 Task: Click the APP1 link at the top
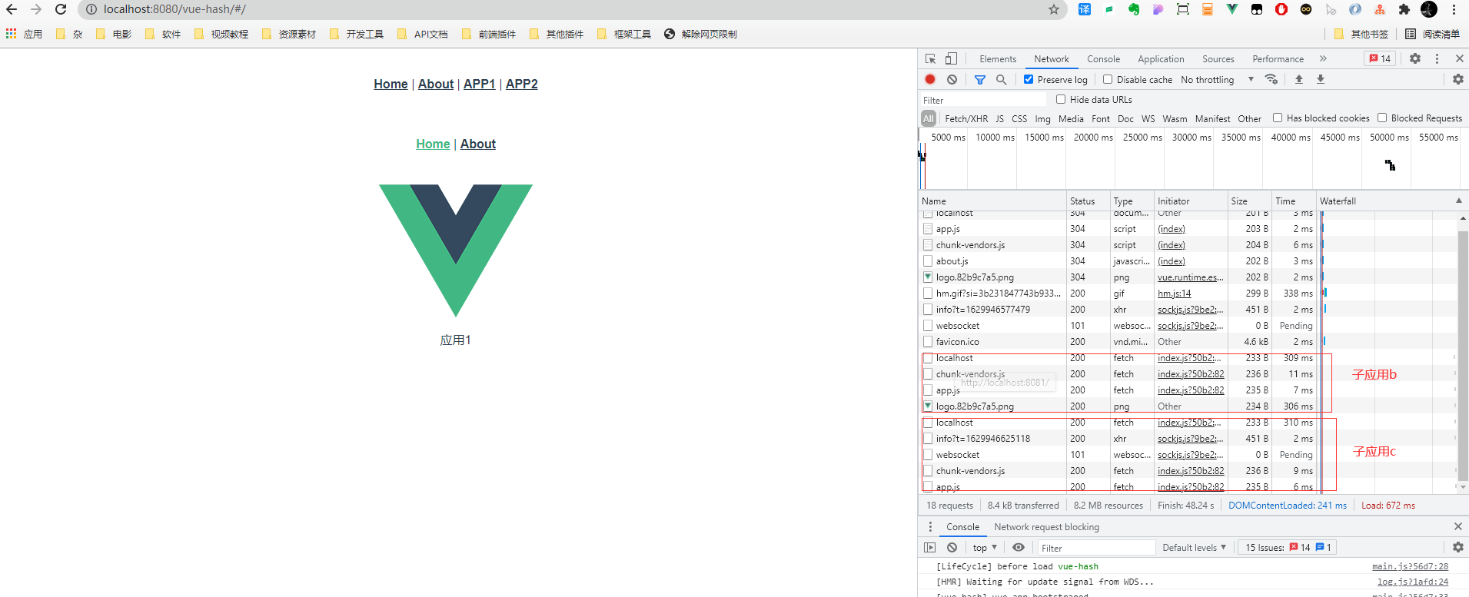click(x=479, y=84)
